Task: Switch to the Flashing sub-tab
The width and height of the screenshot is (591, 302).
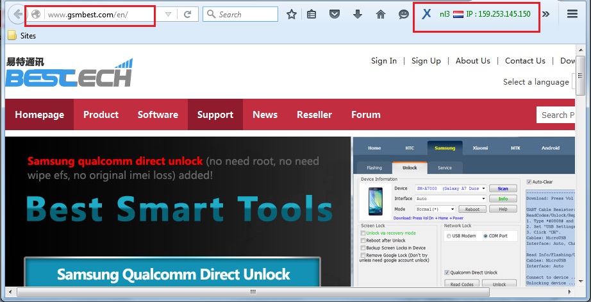Action: [x=374, y=168]
